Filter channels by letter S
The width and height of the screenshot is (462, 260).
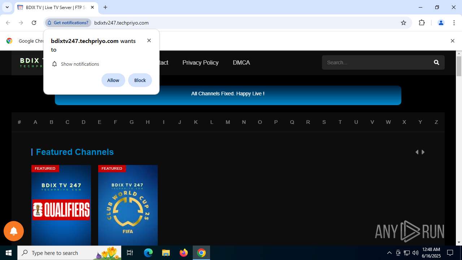(x=324, y=122)
